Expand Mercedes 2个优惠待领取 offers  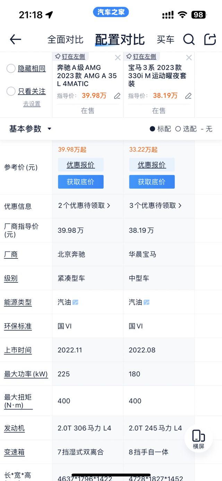point(84,206)
